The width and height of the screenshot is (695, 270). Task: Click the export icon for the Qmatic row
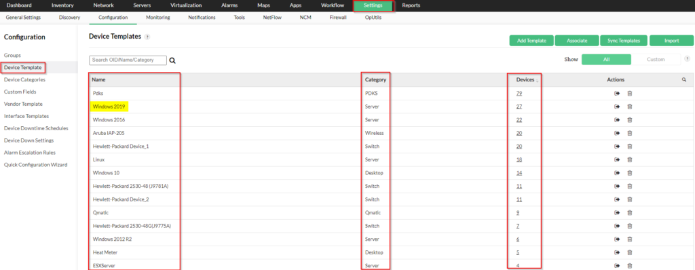616,213
